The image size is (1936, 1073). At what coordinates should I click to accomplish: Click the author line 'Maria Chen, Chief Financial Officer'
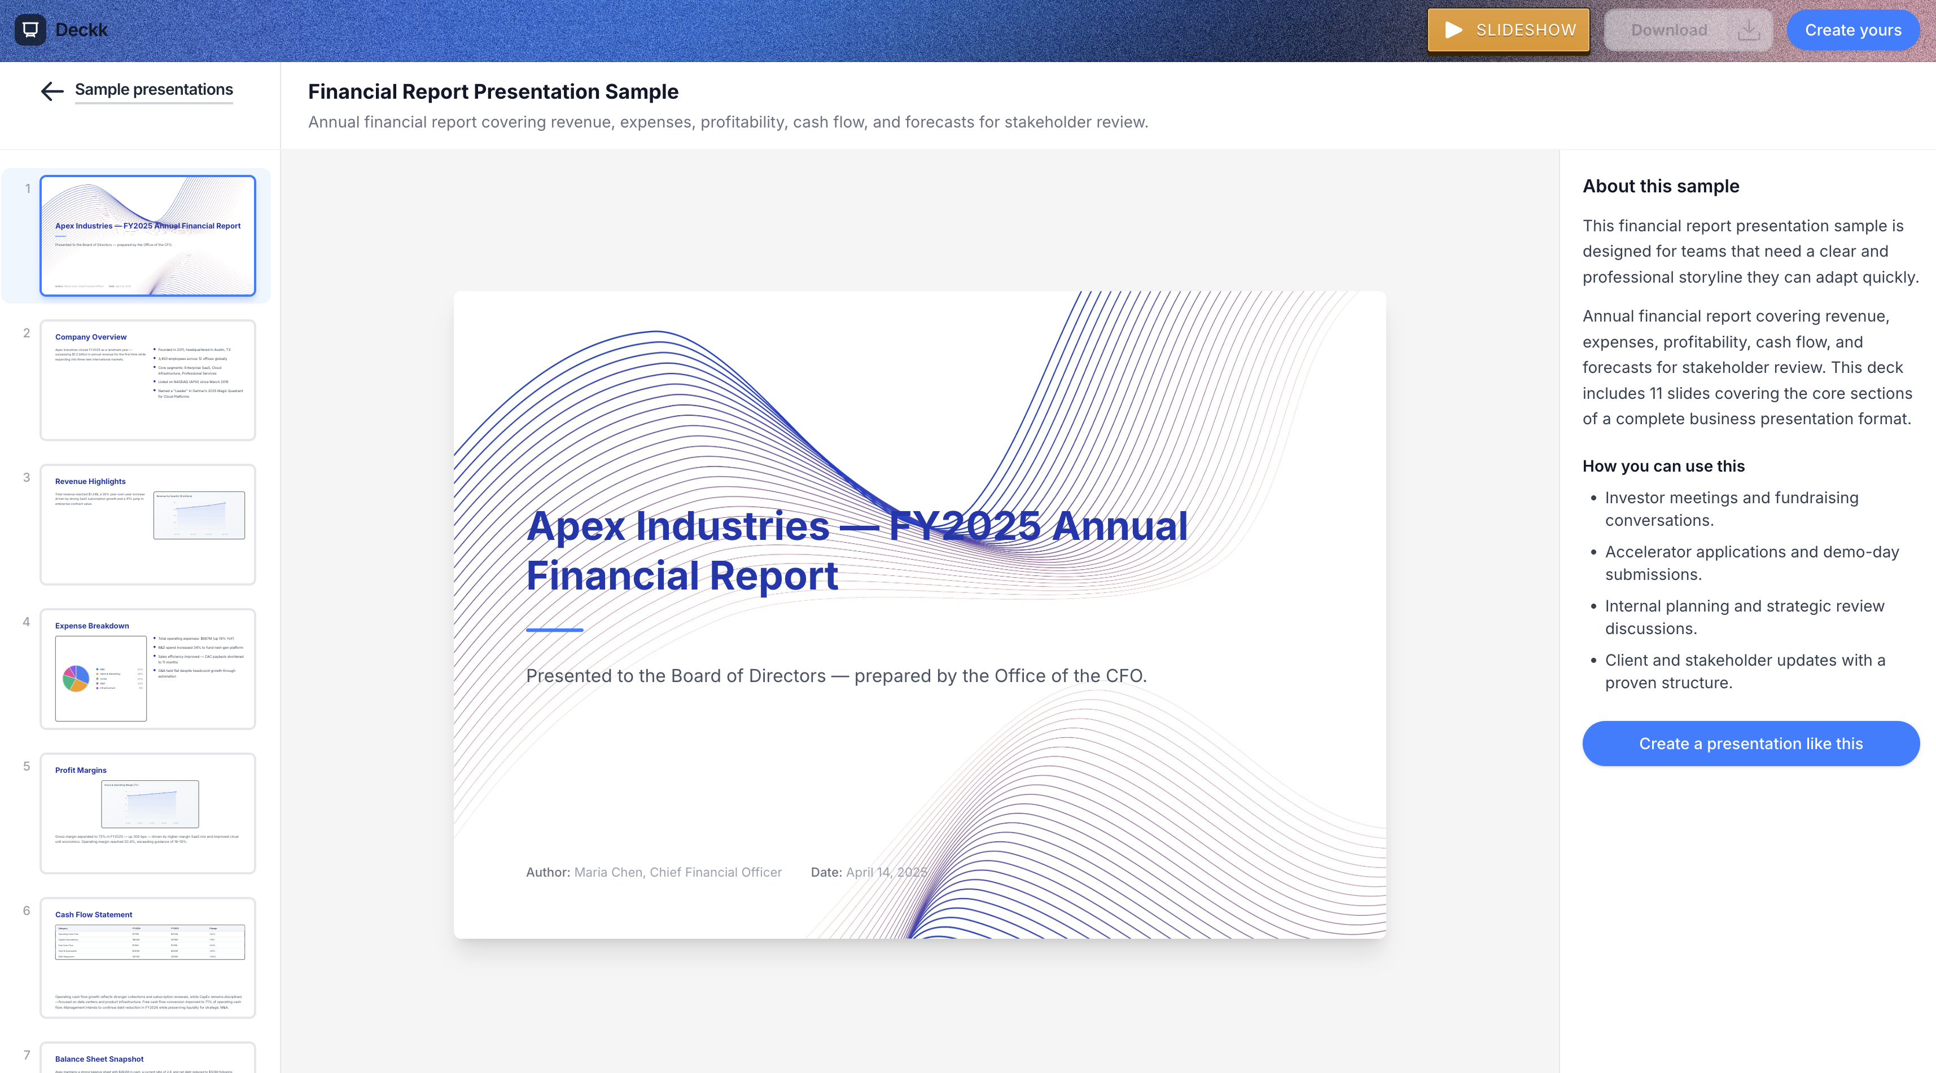click(678, 872)
